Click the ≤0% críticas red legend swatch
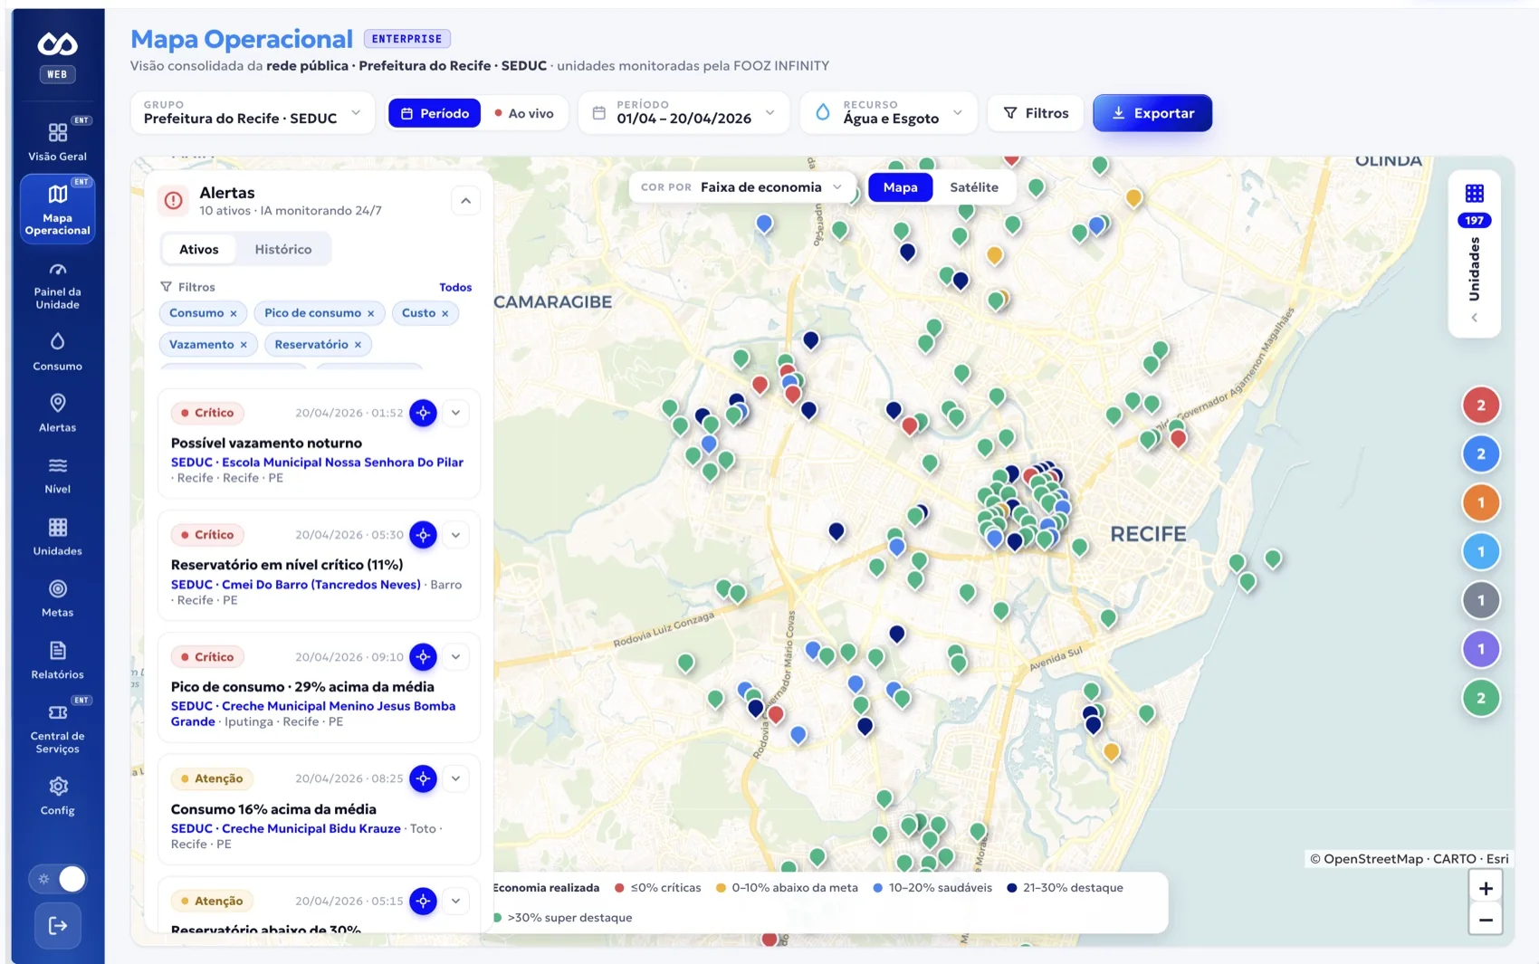 point(619,888)
